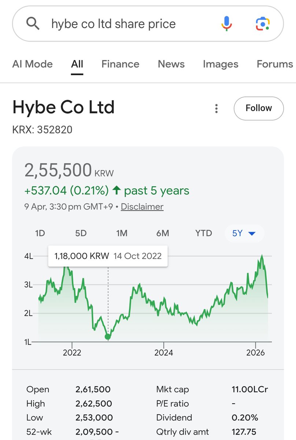Click the Open value 2,61,500
This screenshot has width=296, height=440.
[x=93, y=389]
